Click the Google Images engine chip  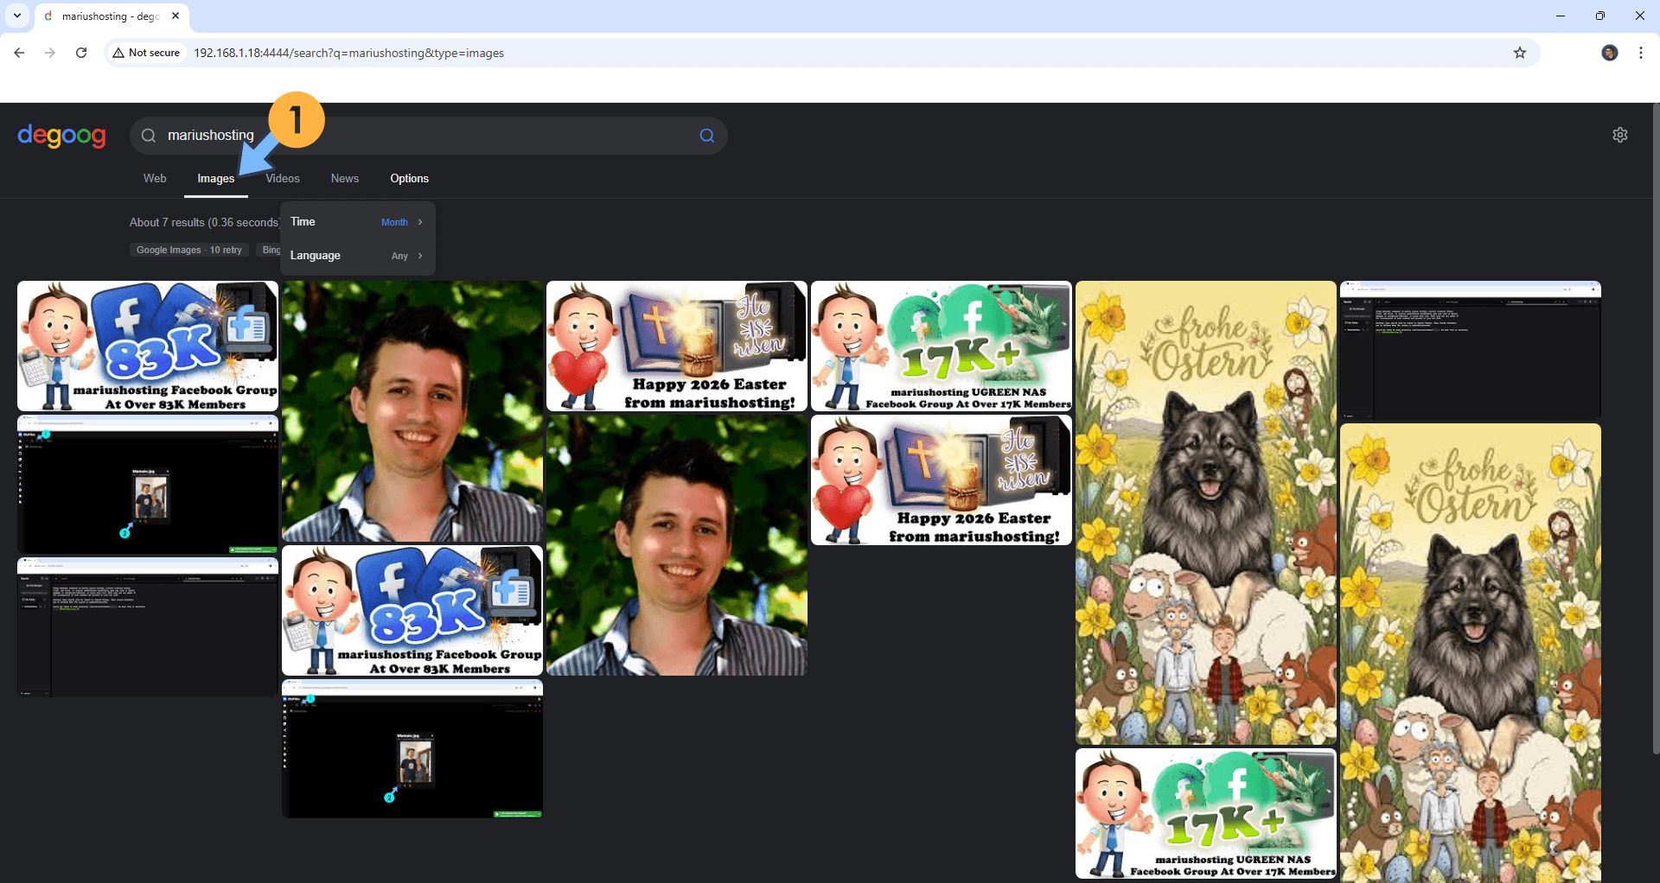pyautogui.click(x=188, y=250)
